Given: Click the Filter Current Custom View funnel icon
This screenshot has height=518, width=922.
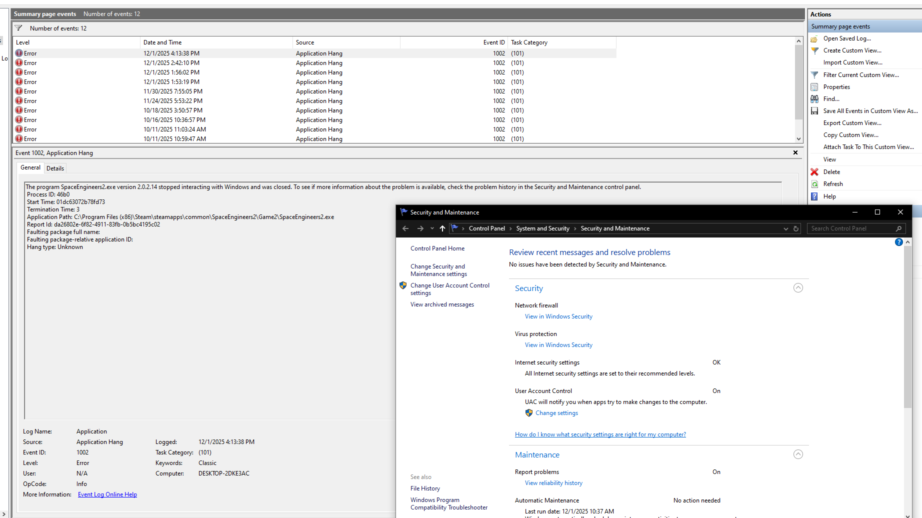Looking at the screenshot, I should click(x=814, y=75).
